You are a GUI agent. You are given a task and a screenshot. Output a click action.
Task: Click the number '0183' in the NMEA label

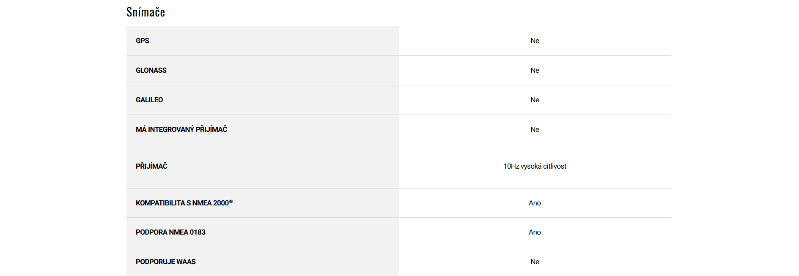tap(198, 232)
